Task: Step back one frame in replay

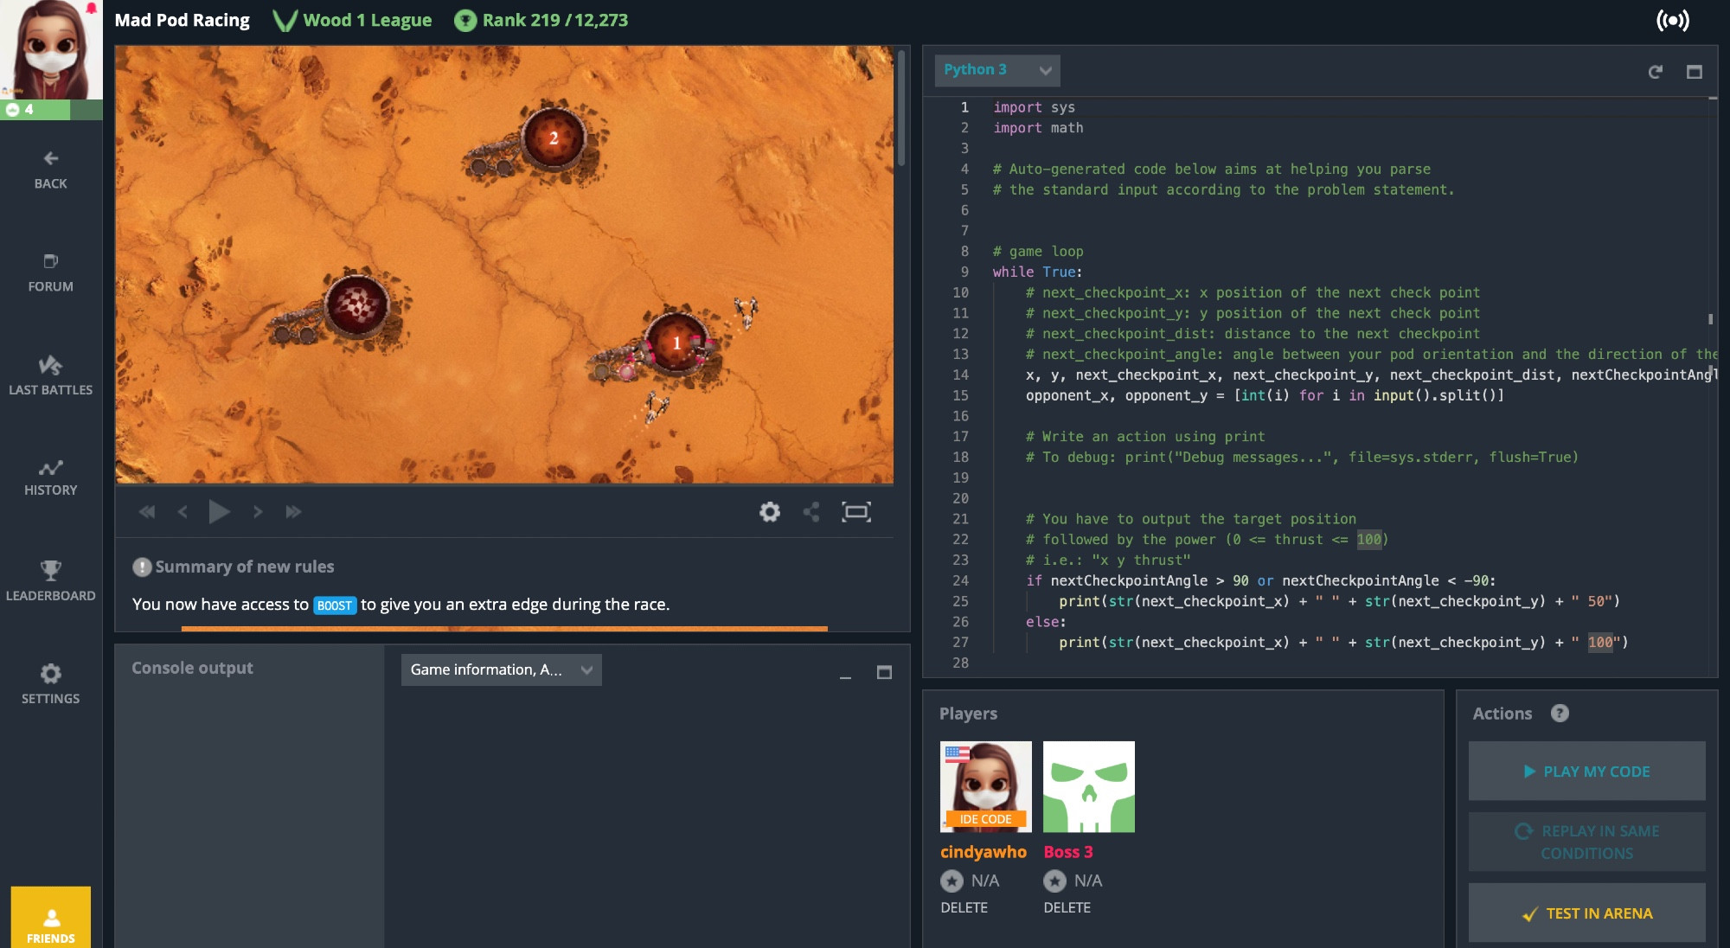Action: click(x=183, y=512)
